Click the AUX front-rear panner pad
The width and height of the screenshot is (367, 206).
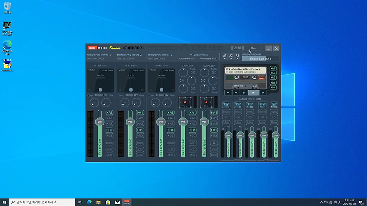click(x=206, y=102)
